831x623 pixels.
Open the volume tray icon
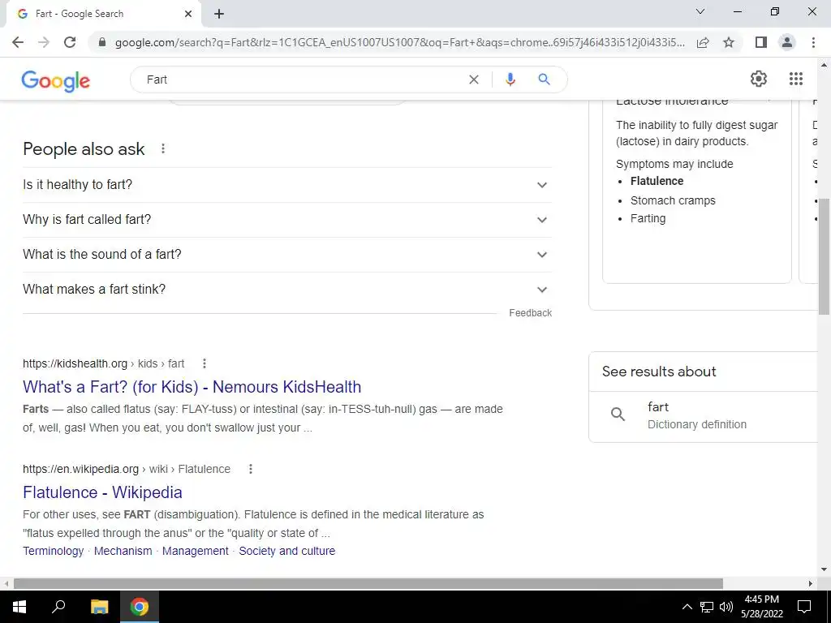click(726, 607)
